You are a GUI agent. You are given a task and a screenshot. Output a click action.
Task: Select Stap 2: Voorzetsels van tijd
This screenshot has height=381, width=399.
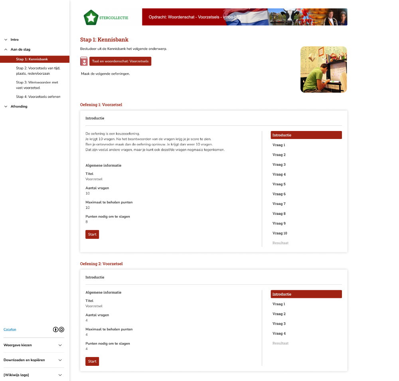point(38,70)
